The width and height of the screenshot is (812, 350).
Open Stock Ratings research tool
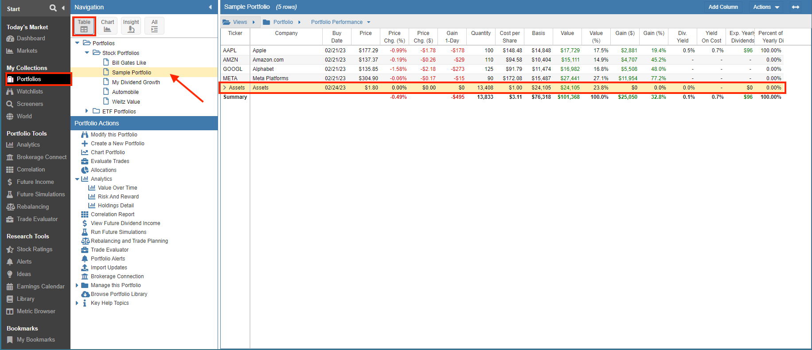[29, 249]
